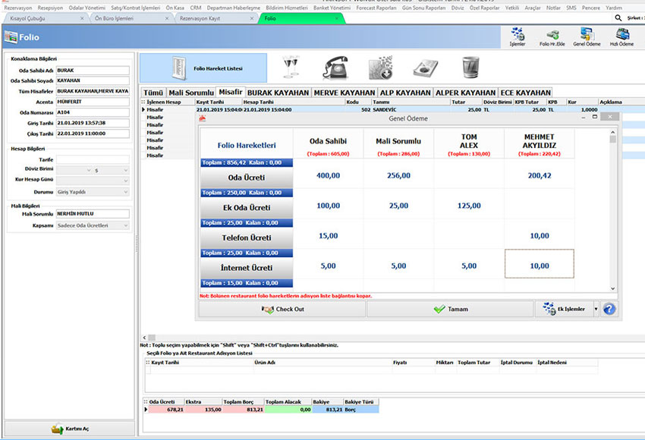Click the Ek İşlemler button
Viewport: 645px width, 440px height.
[564, 309]
